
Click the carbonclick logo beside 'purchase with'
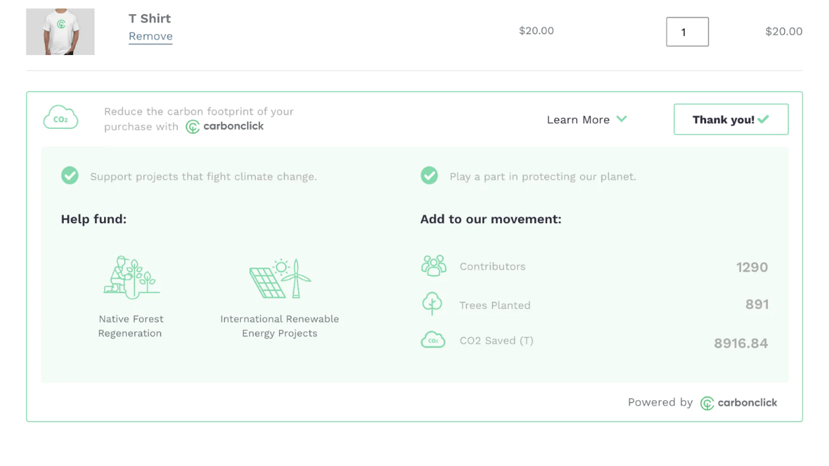coord(225,127)
